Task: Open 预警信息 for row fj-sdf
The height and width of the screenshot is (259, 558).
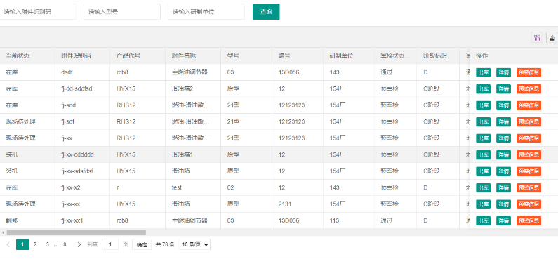Action: tap(529, 121)
